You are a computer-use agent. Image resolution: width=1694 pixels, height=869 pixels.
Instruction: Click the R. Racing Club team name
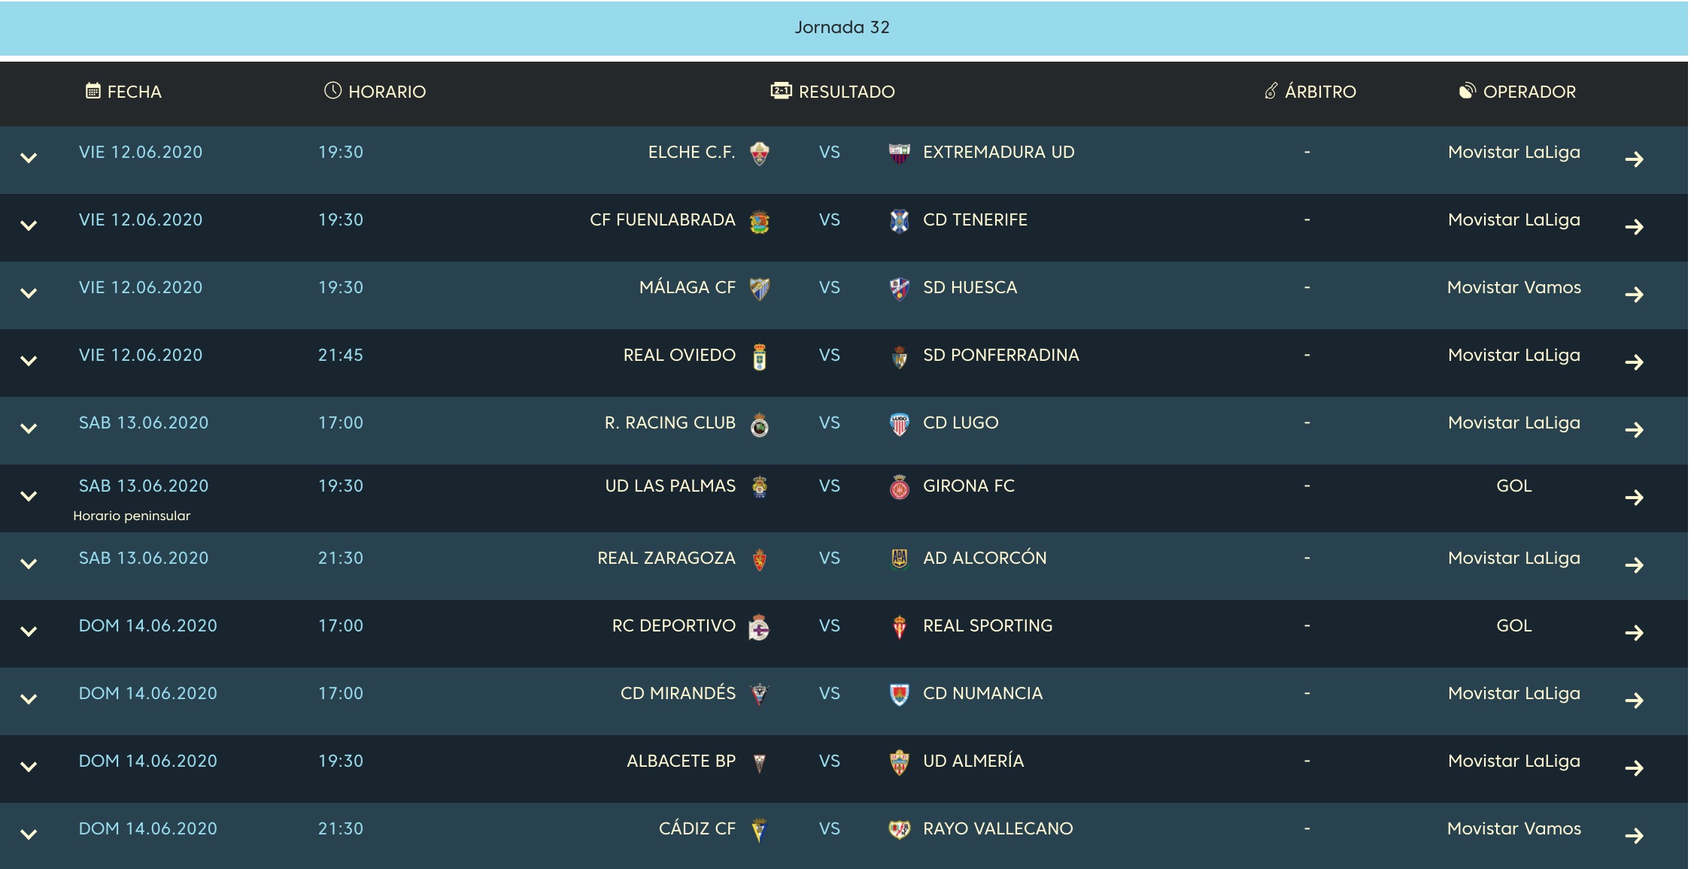pyautogui.click(x=670, y=423)
